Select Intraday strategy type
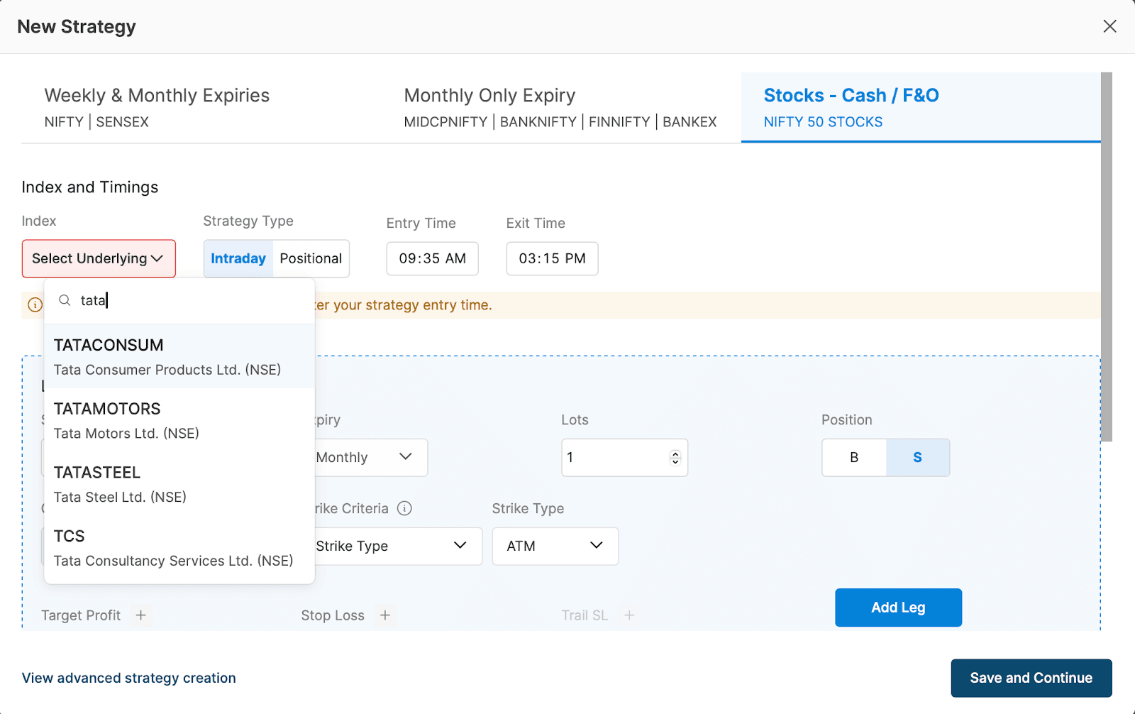Viewport: 1135px width, 714px height. click(238, 258)
